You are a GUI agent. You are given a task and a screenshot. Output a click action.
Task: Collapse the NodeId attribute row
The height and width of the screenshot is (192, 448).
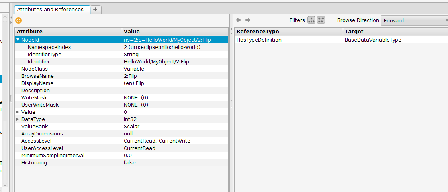[18, 40]
